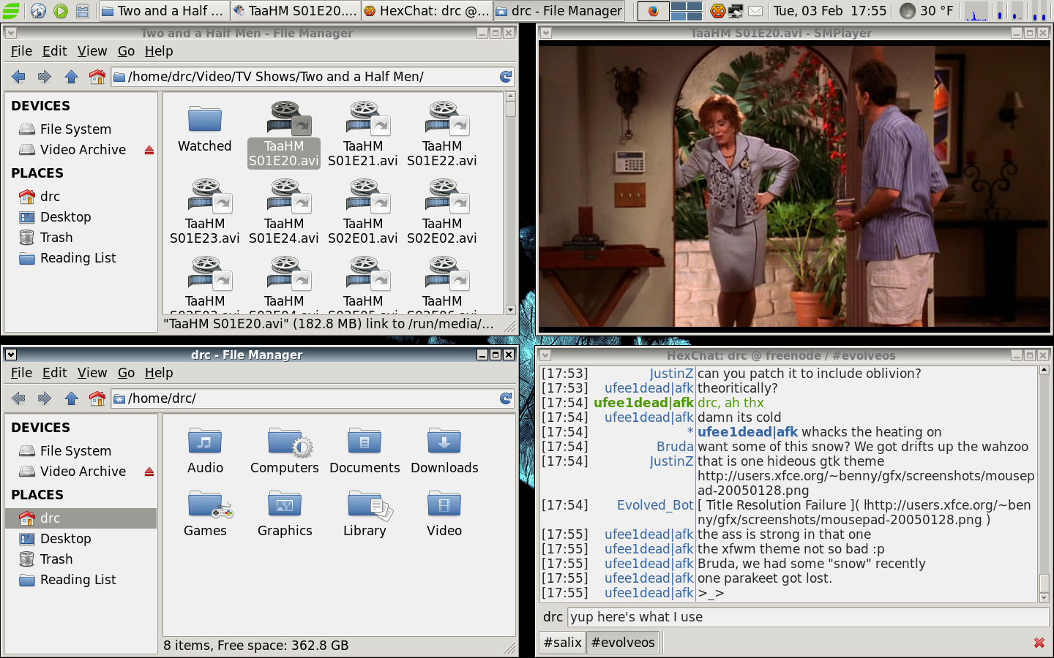Open window menu of HexChat window

click(x=545, y=355)
